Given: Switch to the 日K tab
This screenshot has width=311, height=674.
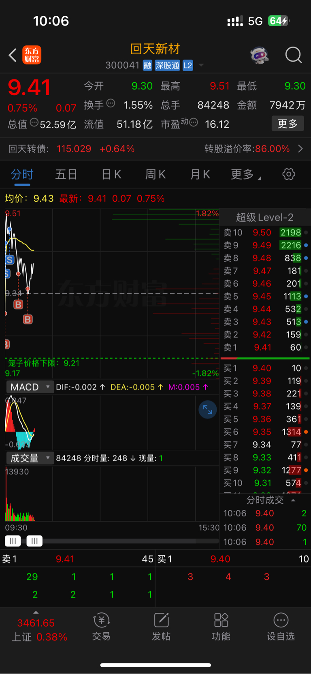Looking at the screenshot, I should pos(111,175).
